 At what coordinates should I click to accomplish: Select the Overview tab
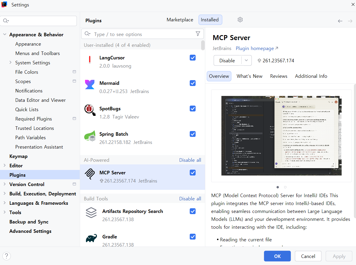tap(219, 76)
